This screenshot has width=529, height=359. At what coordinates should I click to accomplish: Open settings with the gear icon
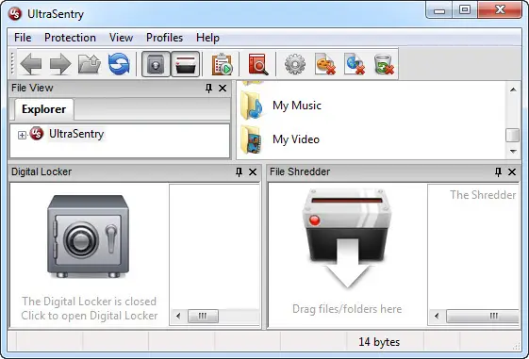click(295, 64)
